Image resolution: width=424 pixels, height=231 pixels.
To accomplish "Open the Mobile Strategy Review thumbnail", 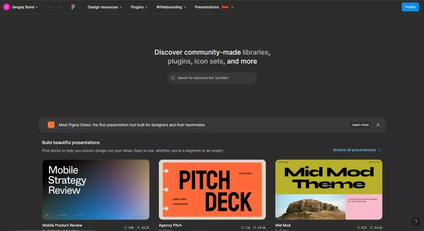I will click(x=96, y=189).
